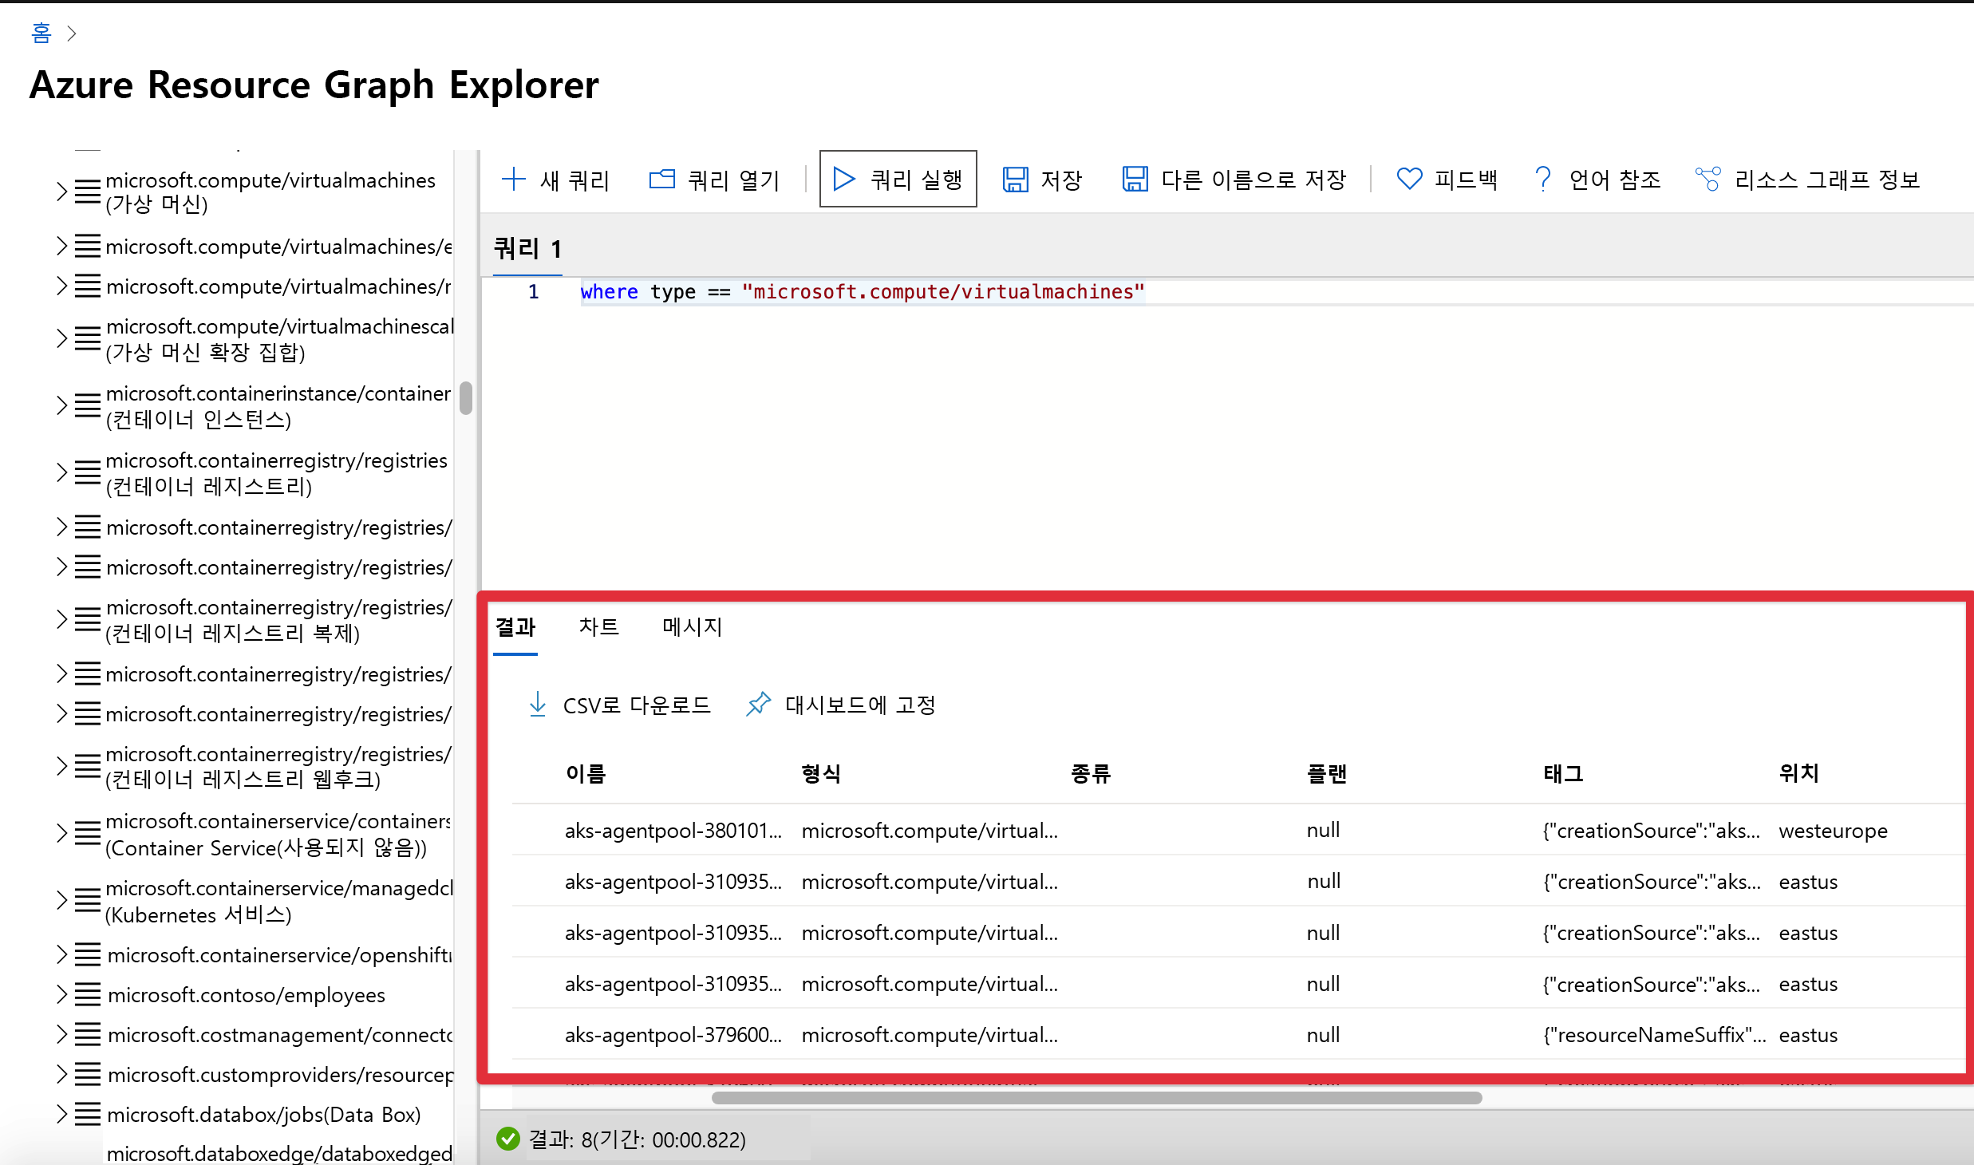
Task: Click the floppy disk icon next to 저장
Action: tap(1015, 179)
